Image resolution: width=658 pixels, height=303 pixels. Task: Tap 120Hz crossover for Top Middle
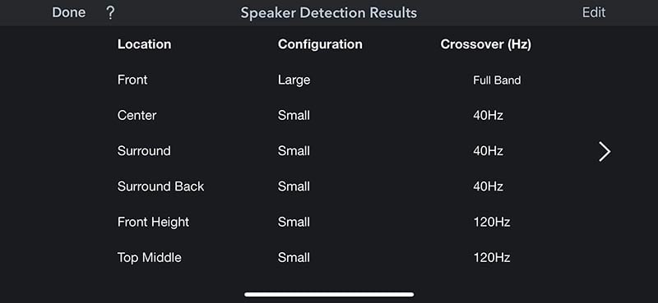coord(492,257)
